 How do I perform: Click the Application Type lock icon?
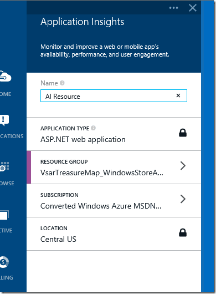tap(183, 133)
